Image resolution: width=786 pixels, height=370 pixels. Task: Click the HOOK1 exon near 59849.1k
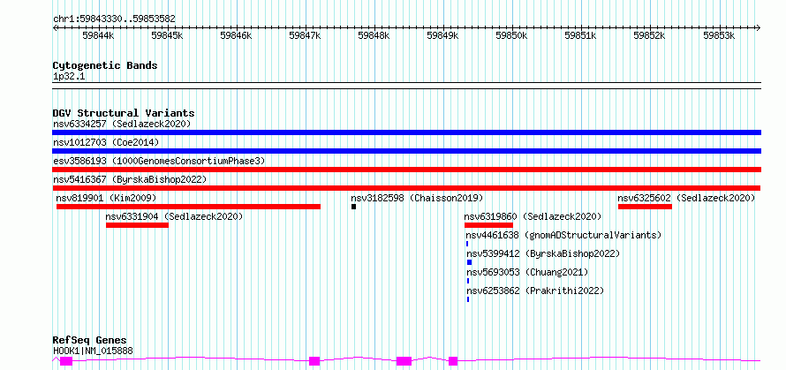point(453,361)
